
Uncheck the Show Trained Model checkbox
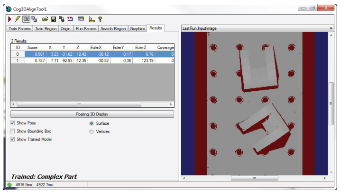[x=13, y=139]
